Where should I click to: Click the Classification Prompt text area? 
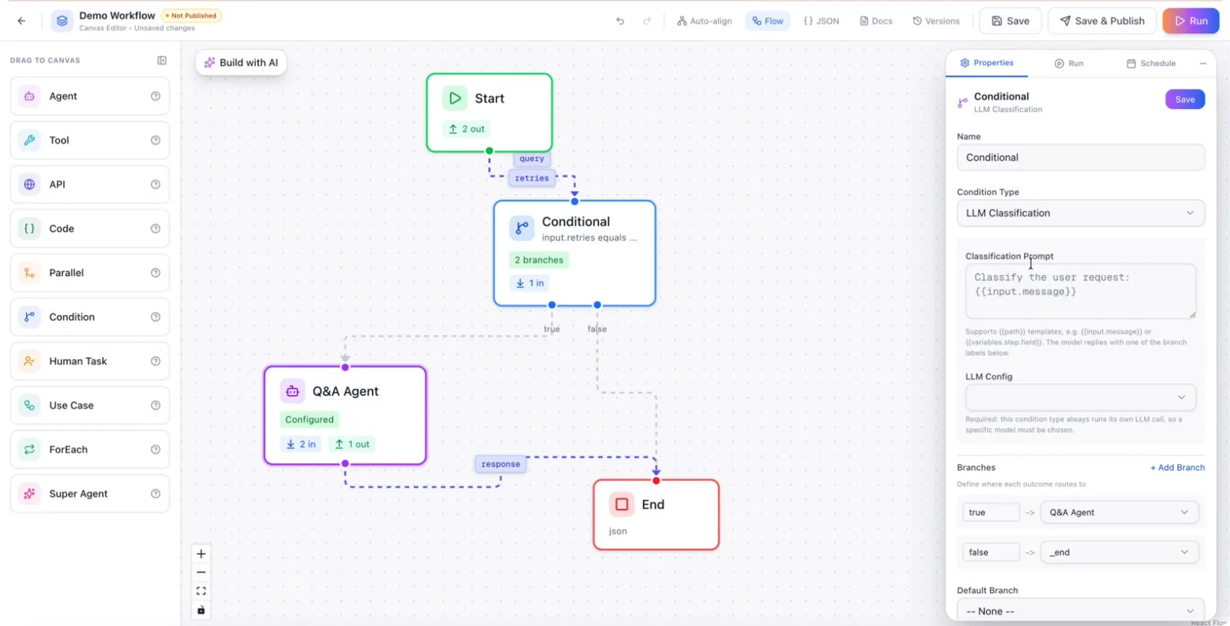point(1081,291)
